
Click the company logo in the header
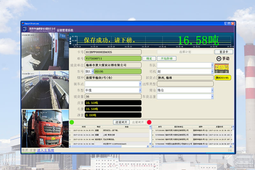pos(25,29)
